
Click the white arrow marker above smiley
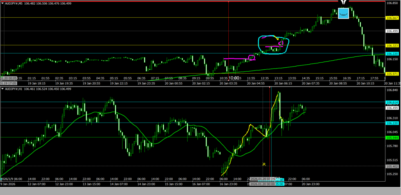pyautogui.click(x=343, y=3)
